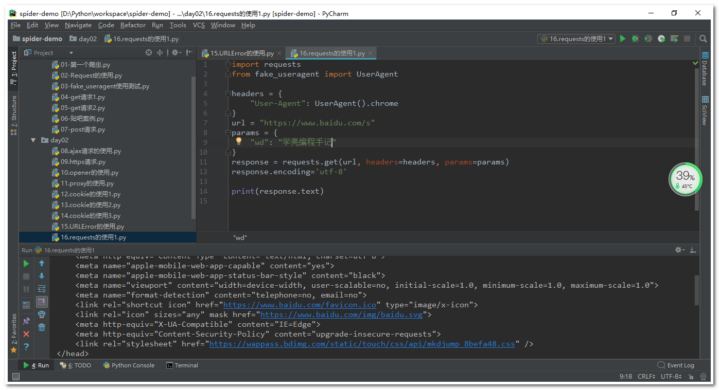Open the SciView side tool window
Image resolution: width=719 pixels, height=390 pixels.
click(705, 111)
